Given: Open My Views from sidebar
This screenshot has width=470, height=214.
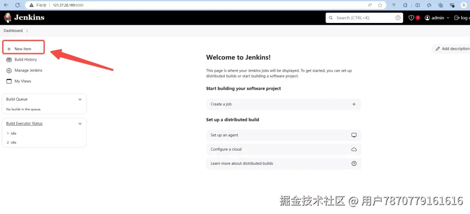Looking at the screenshot, I should 23,81.
